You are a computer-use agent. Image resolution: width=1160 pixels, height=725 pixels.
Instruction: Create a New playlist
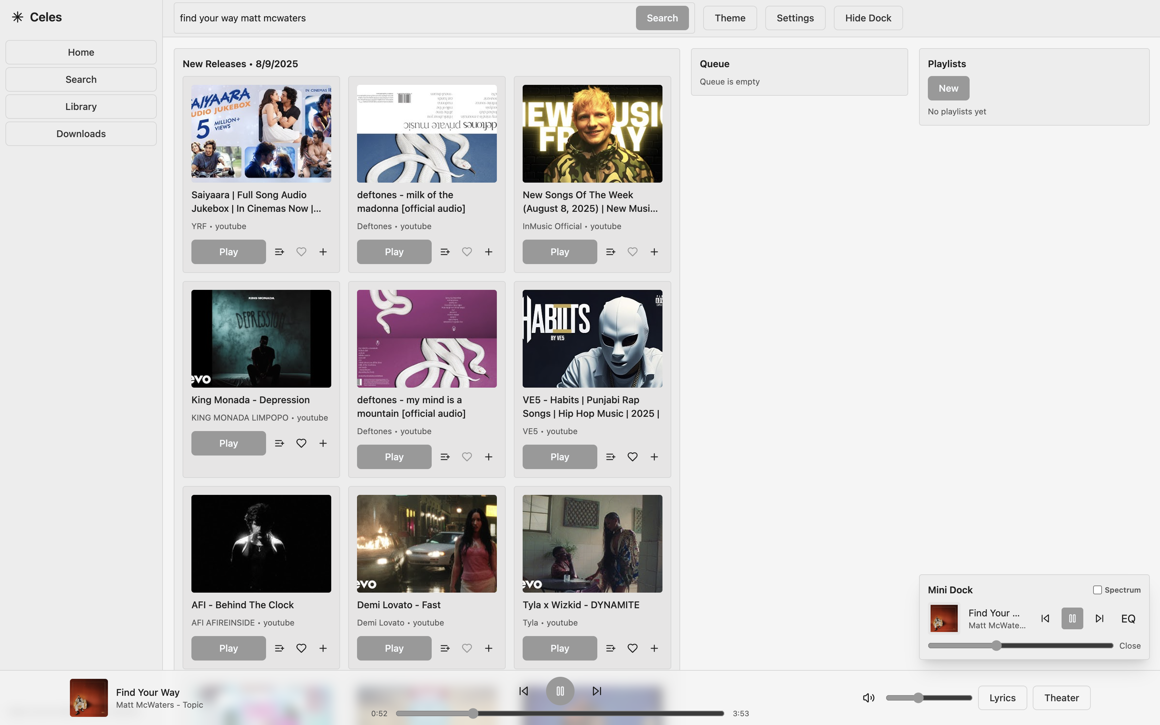pyautogui.click(x=948, y=88)
